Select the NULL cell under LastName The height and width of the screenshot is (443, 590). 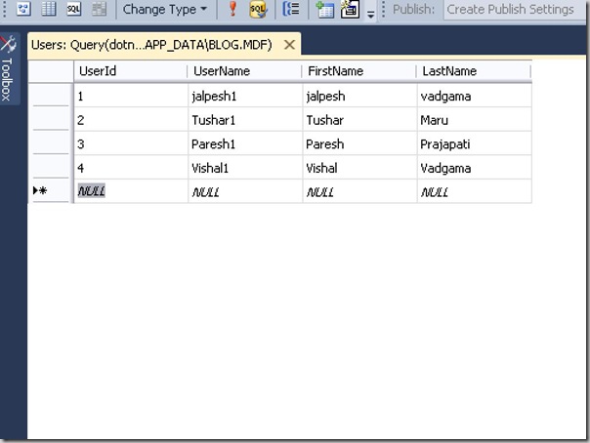click(475, 191)
